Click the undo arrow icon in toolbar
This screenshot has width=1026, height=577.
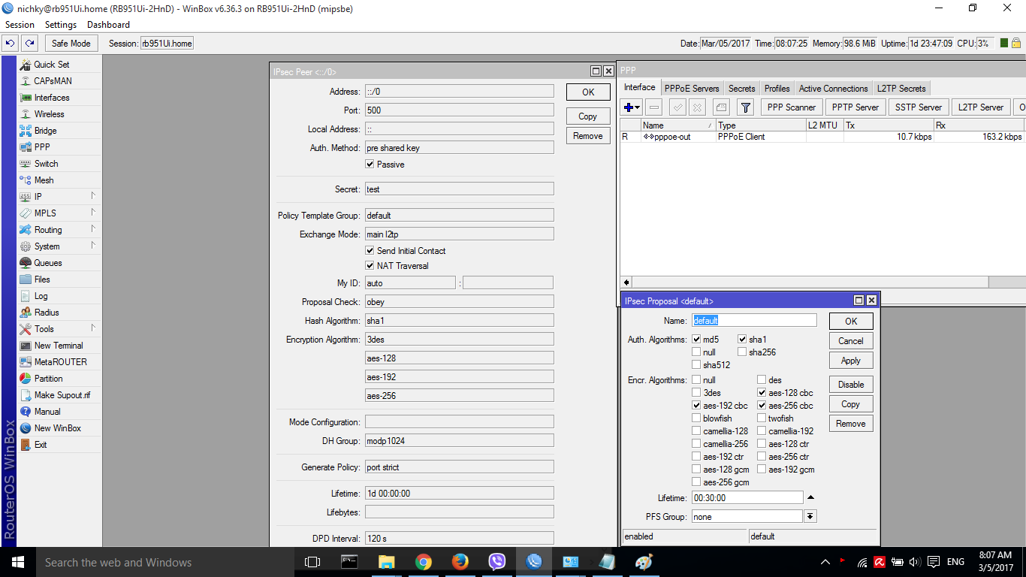[x=11, y=44]
